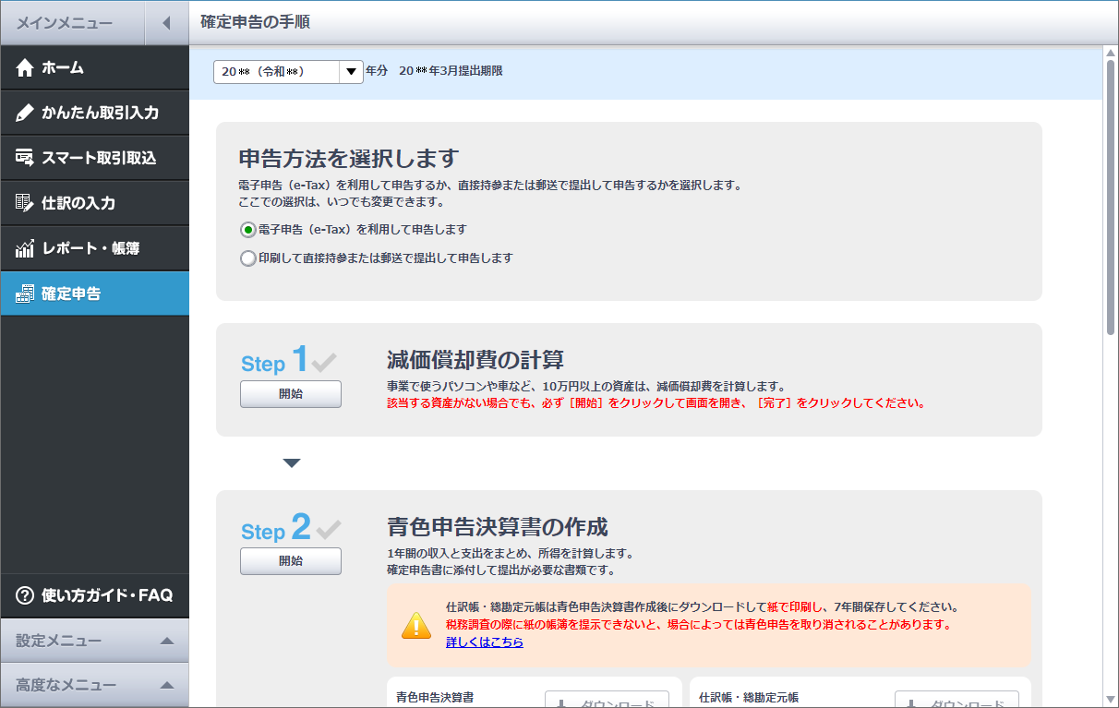1119x708 pixels.
Task: Collapse the main menu sidebar arrow
Action: click(x=166, y=23)
